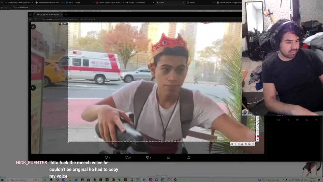Viewport: 323px width, 182px height.
Task: Close the photo viewer with X
Action: (x=33, y=27)
